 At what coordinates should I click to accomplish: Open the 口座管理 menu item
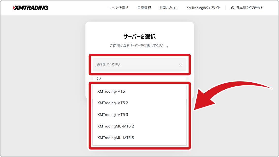(144, 8)
